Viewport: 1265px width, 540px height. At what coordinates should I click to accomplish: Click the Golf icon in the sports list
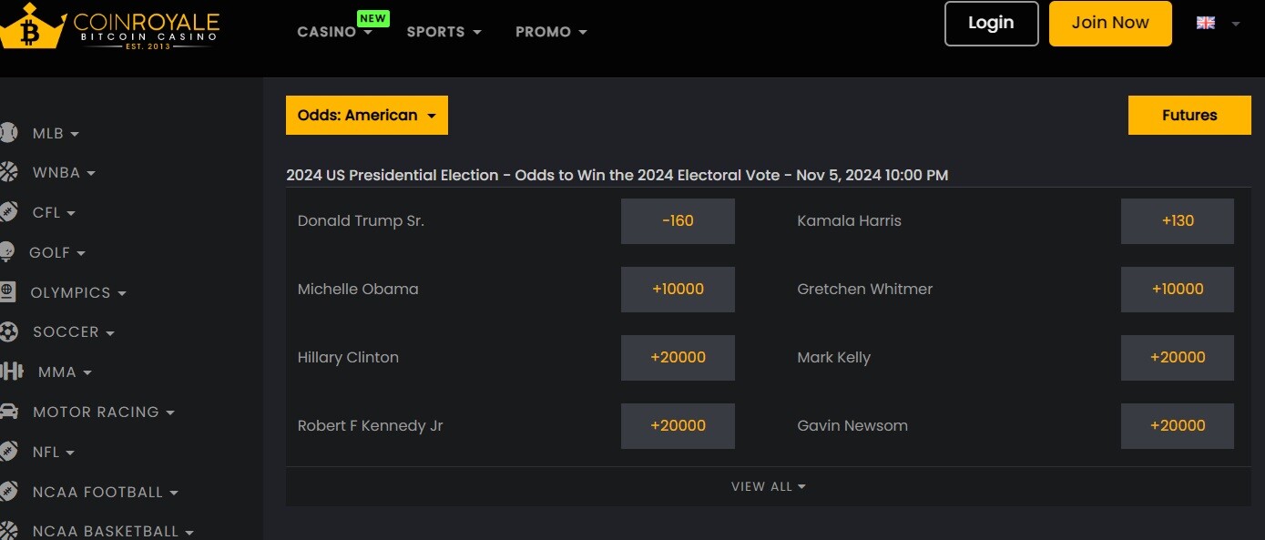(x=6, y=252)
